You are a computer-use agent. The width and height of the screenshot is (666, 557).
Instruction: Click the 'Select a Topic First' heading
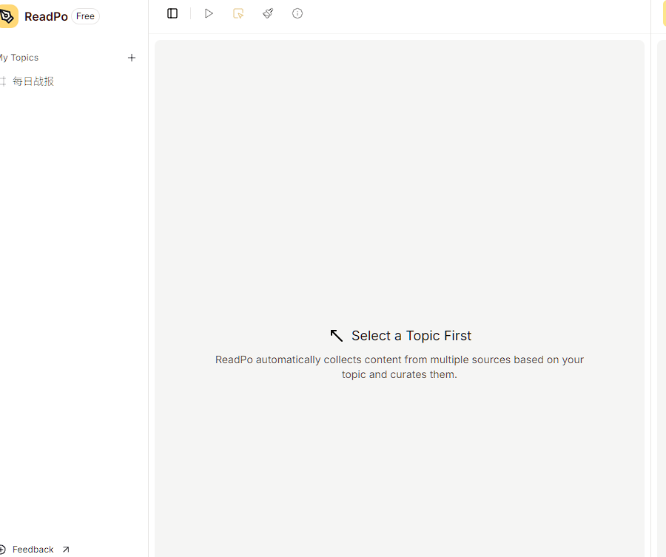[411, 336]
